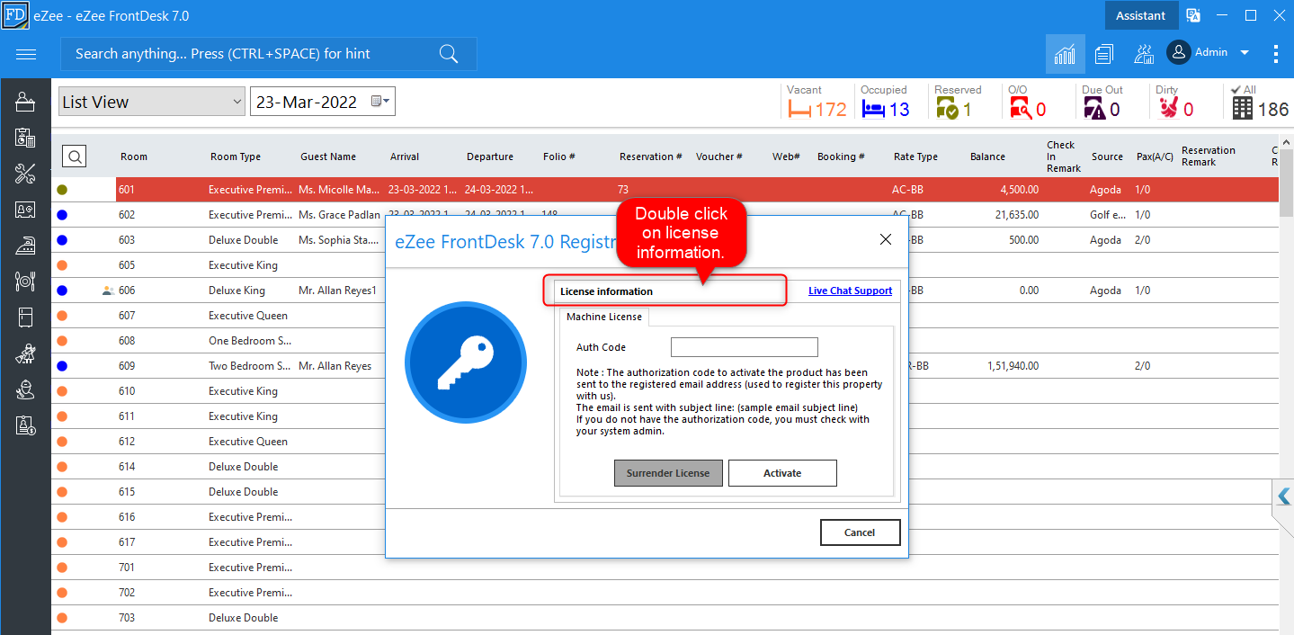Click the eZee FD logo in title bar
Image resolution: width=1294 pixels, height=635 pixels.
coord(15,15)
